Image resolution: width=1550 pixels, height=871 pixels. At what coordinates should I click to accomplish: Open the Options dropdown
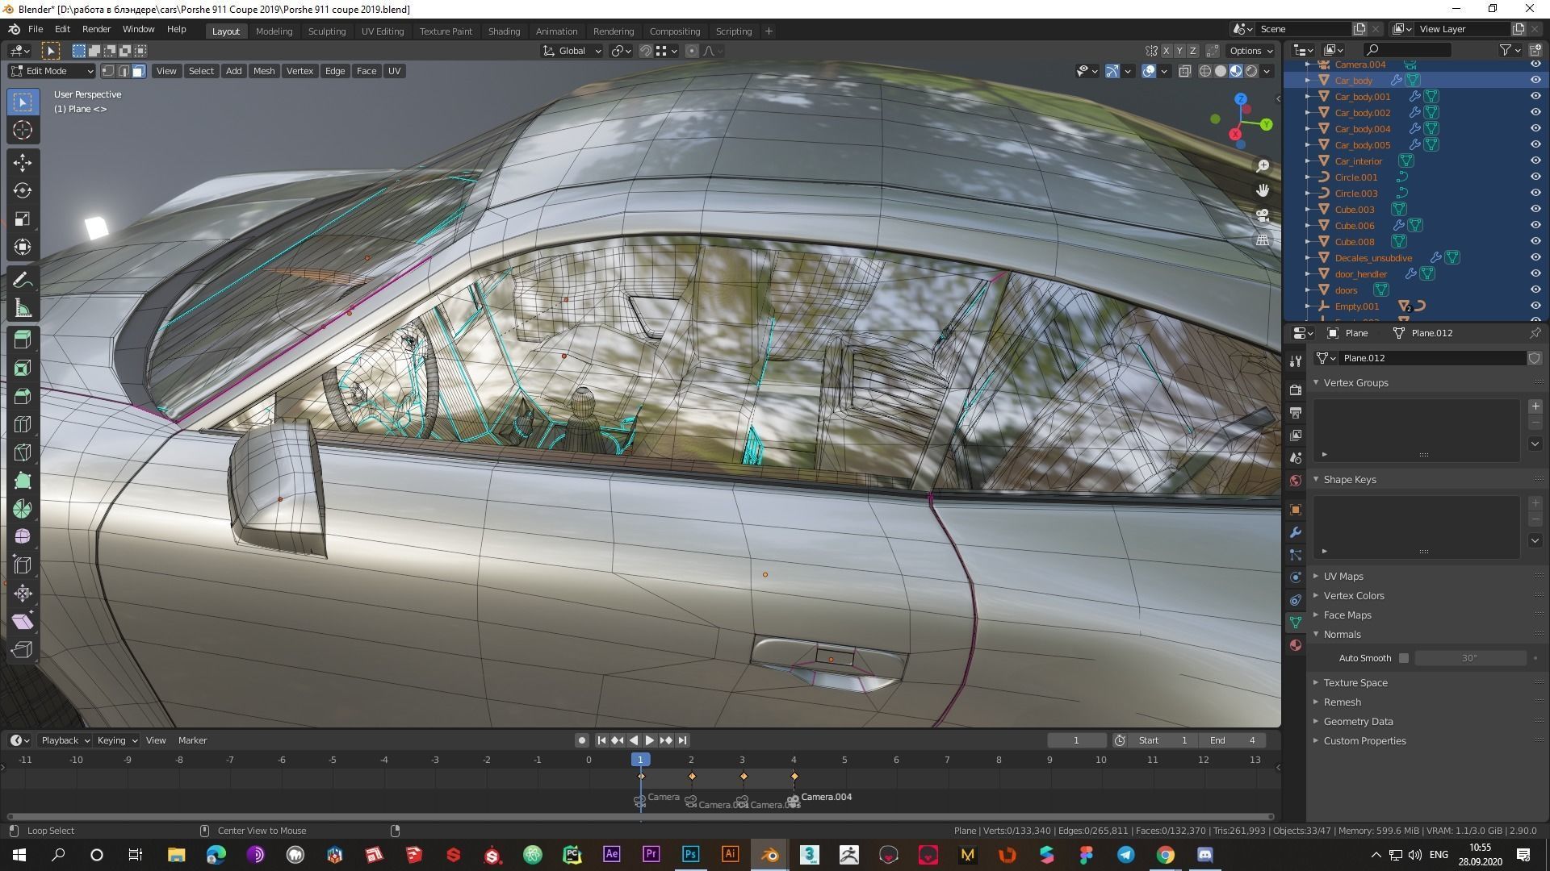click(1251, 51)
